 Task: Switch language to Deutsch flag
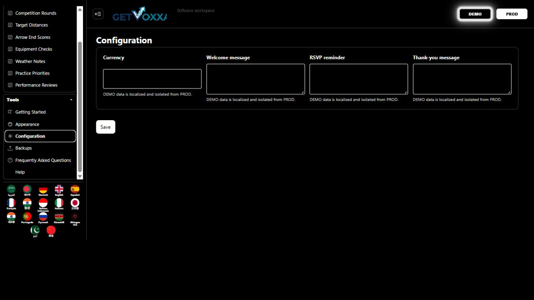(x=43, y=191)
